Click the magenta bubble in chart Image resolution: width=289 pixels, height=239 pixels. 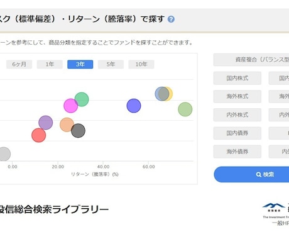click(70, 106)
